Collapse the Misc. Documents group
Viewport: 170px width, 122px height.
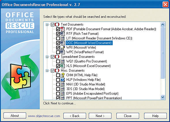(x=47, y=71)
